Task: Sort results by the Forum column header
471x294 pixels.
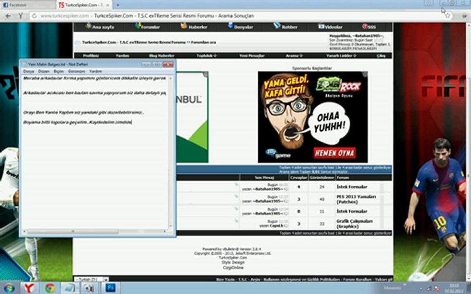Action: (343, 177)
